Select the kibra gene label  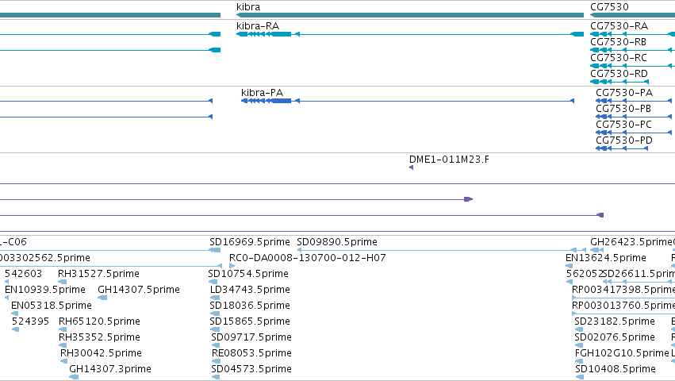click(x=248, y=7)
